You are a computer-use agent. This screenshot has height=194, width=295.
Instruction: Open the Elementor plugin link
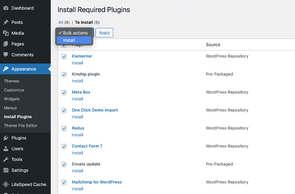point(82,56)
